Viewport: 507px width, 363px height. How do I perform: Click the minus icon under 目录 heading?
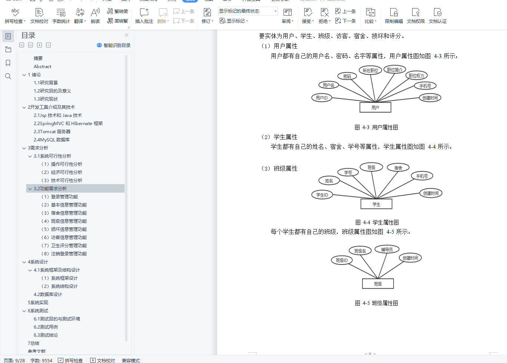[x=49, y=45]
